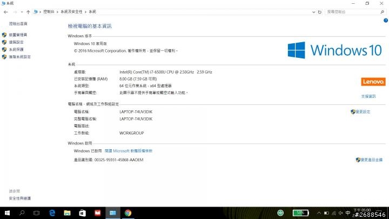Image resolution: width=389 pixels, height=219 pixels.
Task: Open 裝置管理員 from the left panel
Action: pos(18,35)
